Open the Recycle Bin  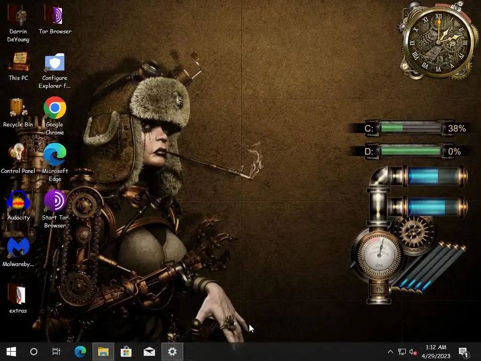[18, 113]
